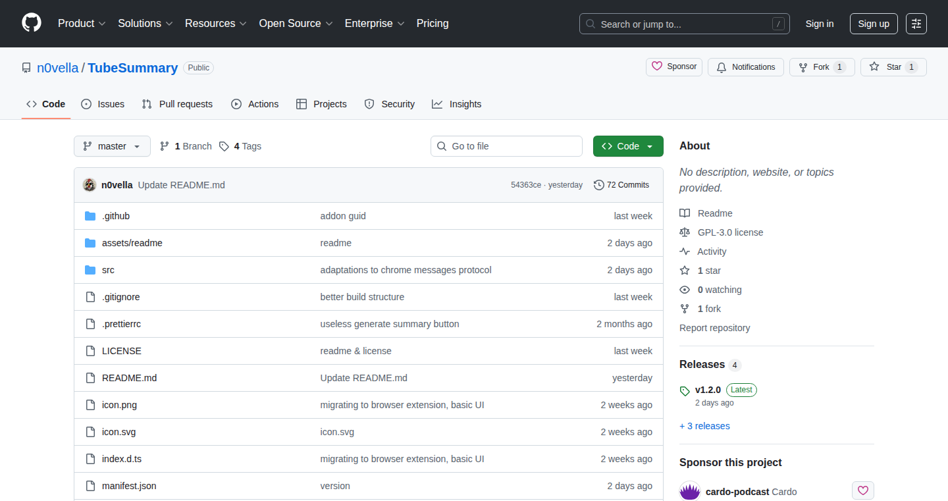The height and width of the screenshot is (501, 948).
Task: Switch to the Security tab
Action: 390,104
